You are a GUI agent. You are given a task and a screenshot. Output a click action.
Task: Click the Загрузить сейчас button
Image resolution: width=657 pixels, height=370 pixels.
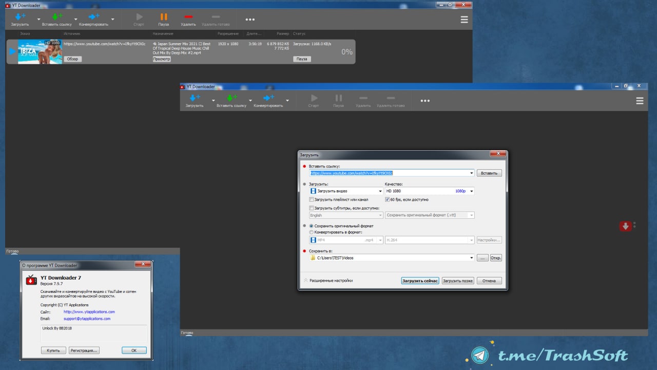coord(420,281)
